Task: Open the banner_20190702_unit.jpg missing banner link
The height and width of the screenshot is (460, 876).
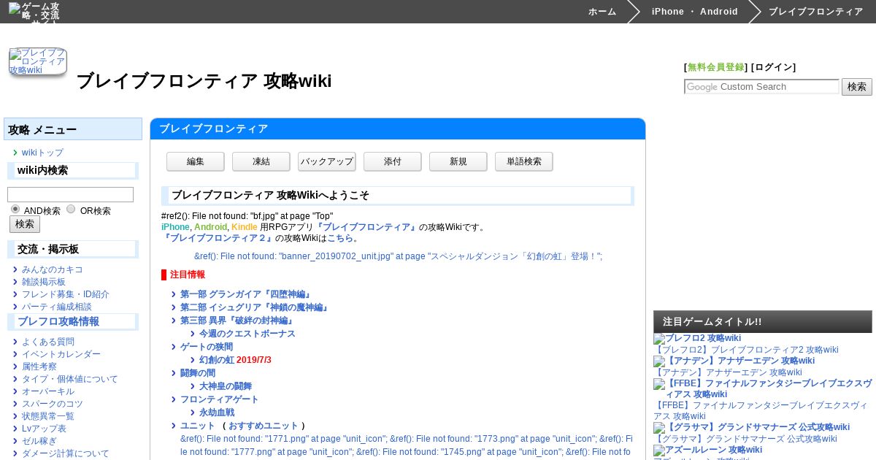Action: click(x=398, y=256)
